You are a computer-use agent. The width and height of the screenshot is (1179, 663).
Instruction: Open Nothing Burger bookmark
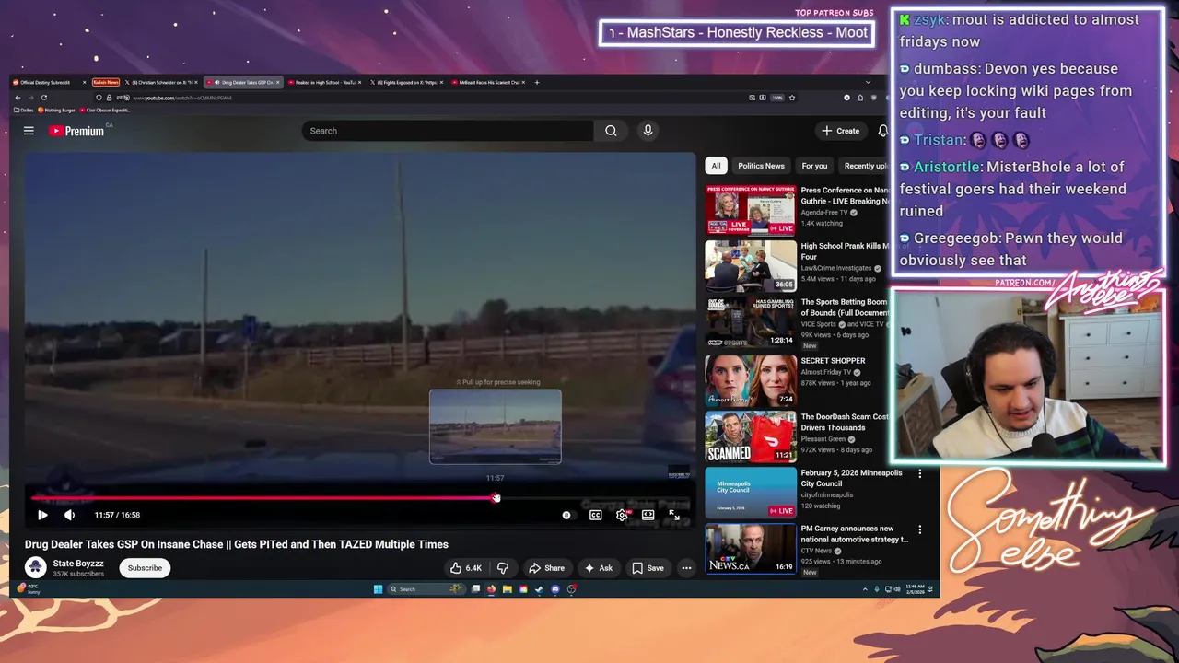[x=57, y=110]
